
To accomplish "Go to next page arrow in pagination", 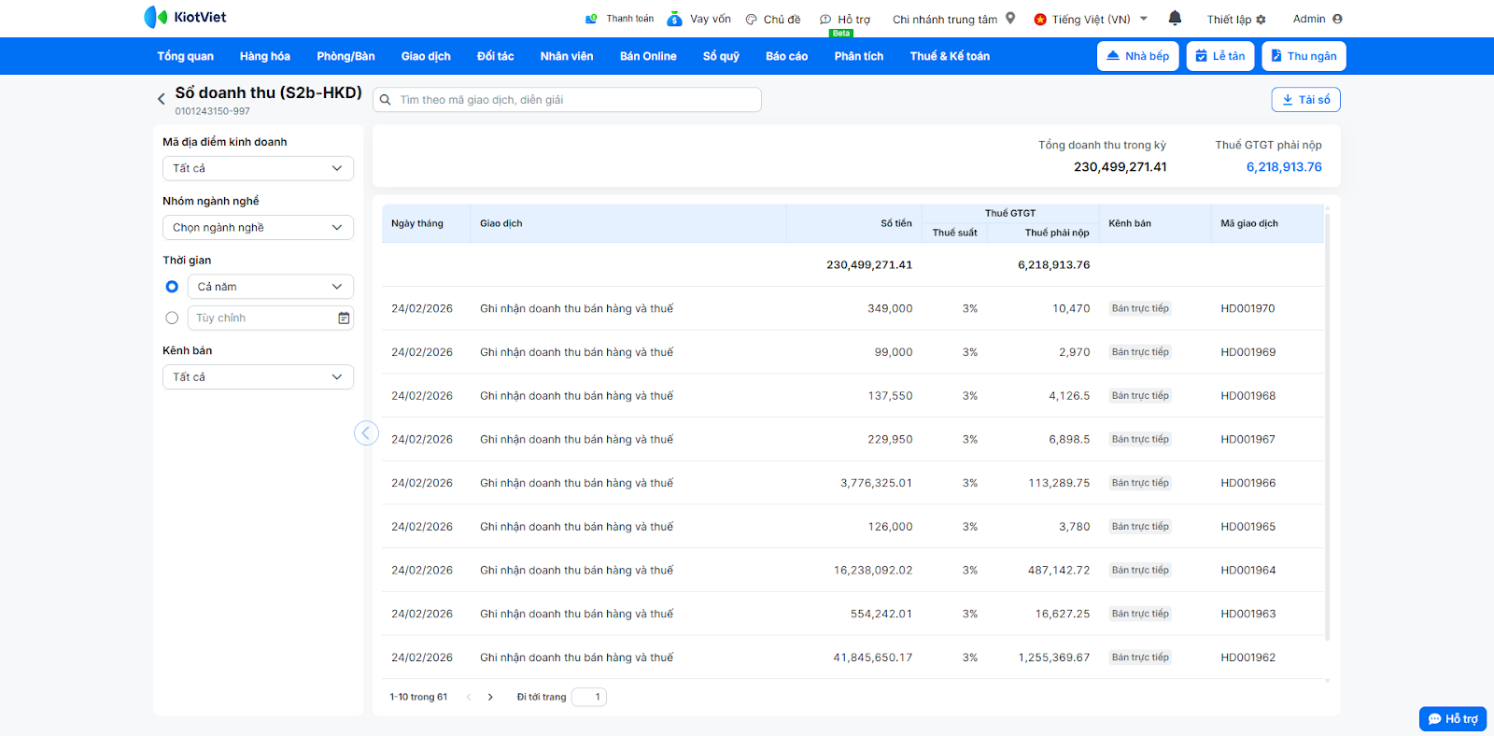I will (490, 697).
